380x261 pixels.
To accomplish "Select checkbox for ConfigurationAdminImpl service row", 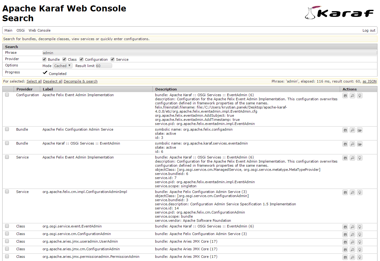I will (7, 192).
